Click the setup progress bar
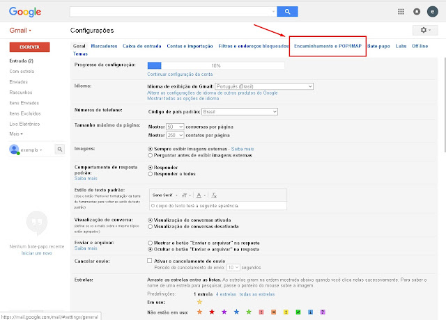Screen dimensions: 446x320 tap(216, 65)
